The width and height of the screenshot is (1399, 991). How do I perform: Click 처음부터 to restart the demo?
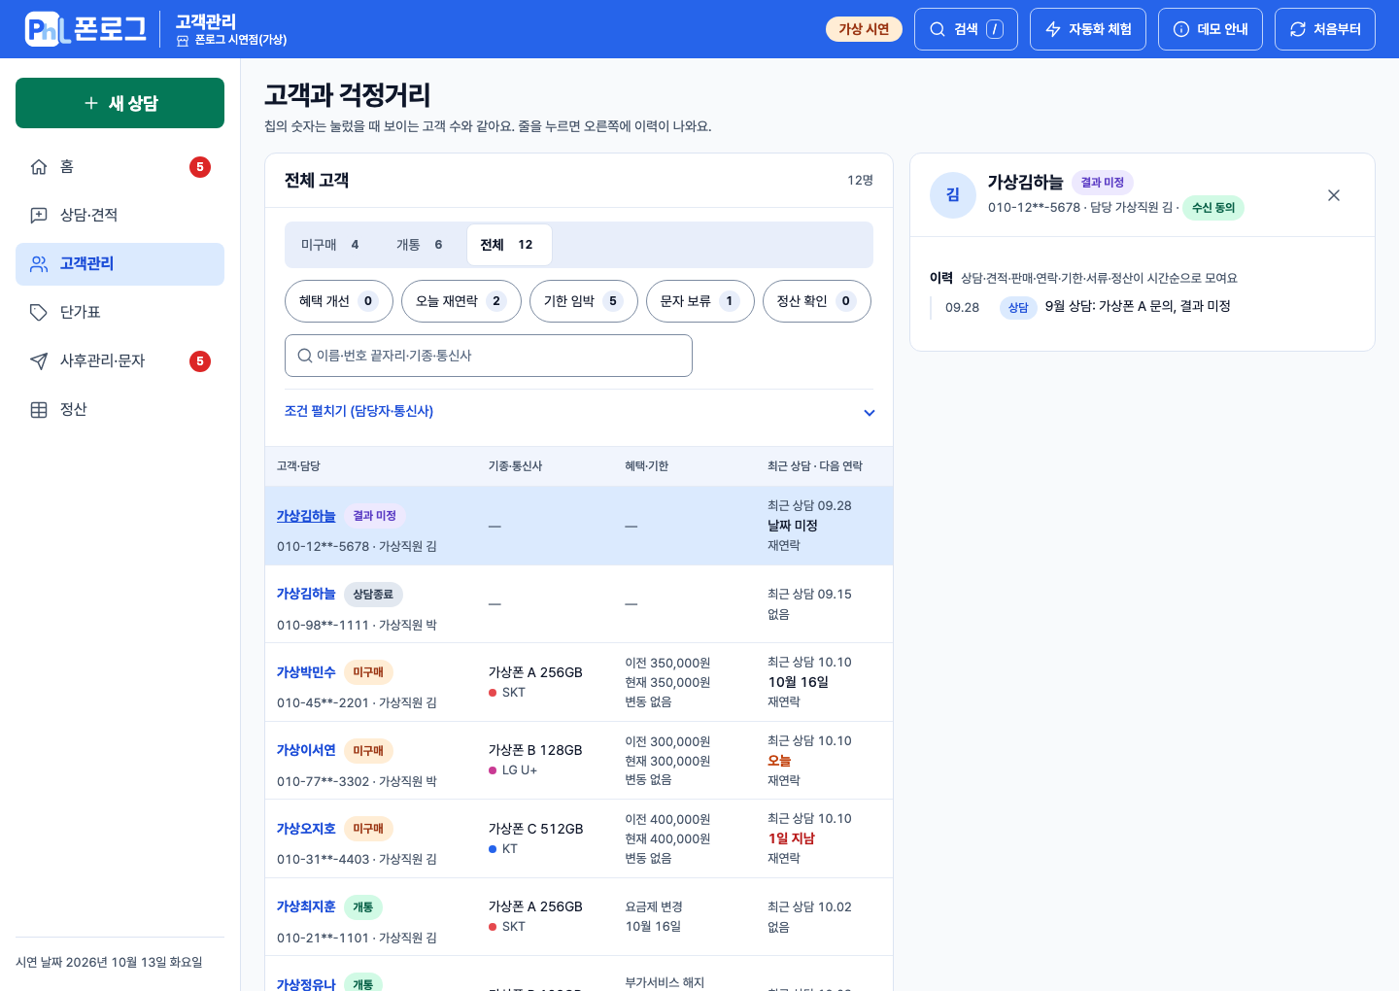(x=1325, y=29)
